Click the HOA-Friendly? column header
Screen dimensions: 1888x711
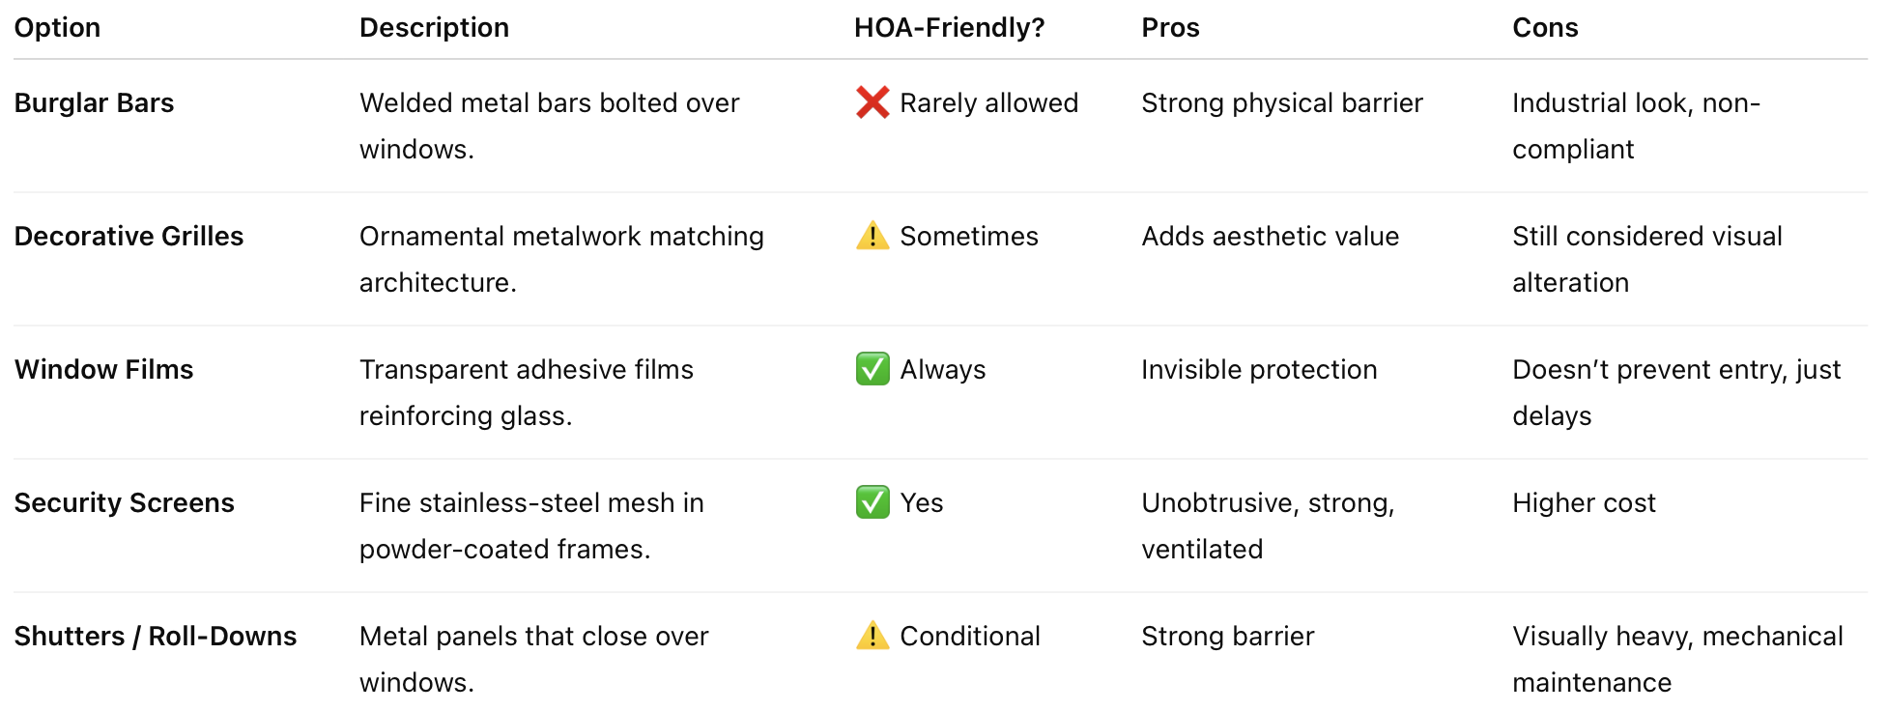click(950, 28)
